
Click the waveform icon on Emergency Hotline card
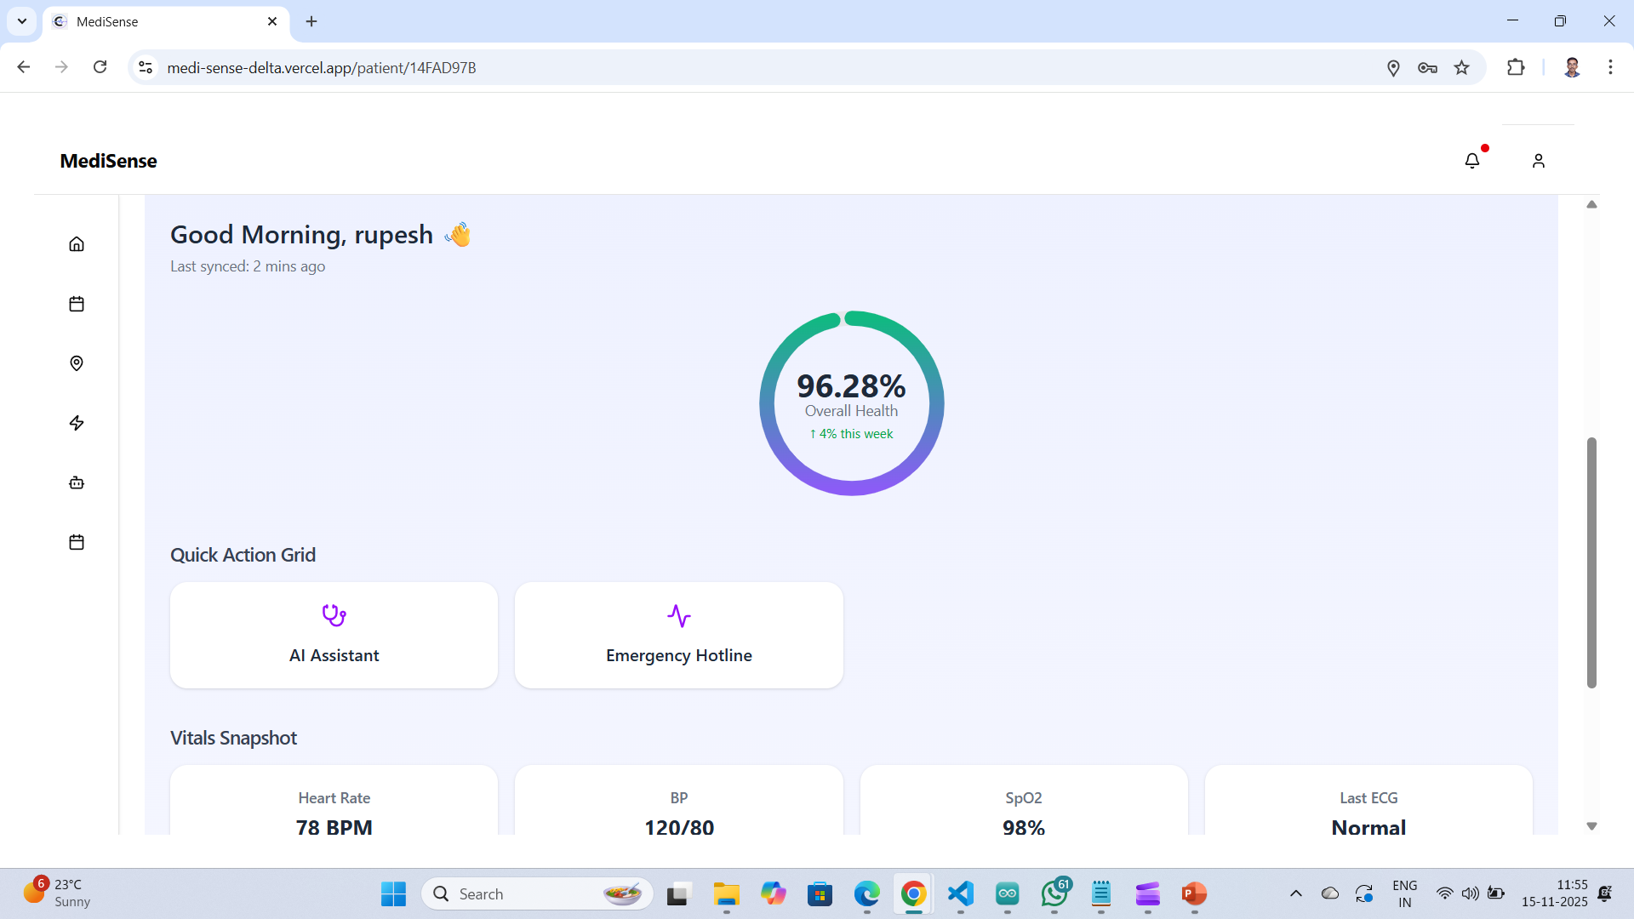(x=678, y=615)
